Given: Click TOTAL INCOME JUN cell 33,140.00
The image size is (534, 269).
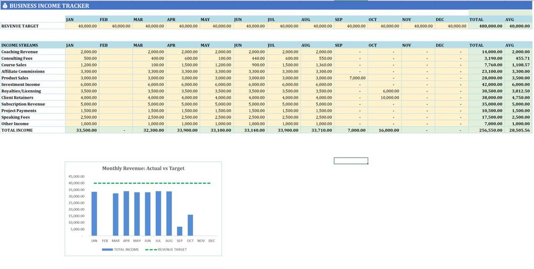Looking at the screenshot, I should (x=250, y=130).
